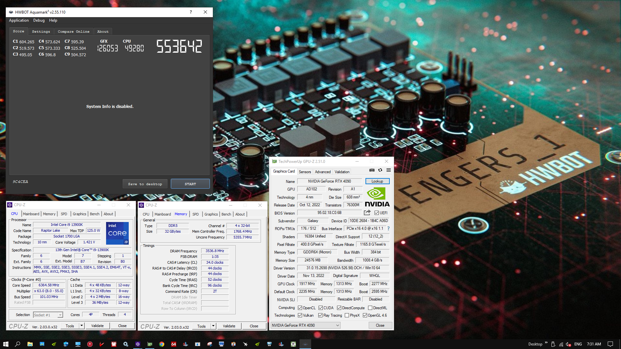Open the Validation tab in GPU-Z
The width and height of the screenshot is (621, 349).
pos(342,172)
